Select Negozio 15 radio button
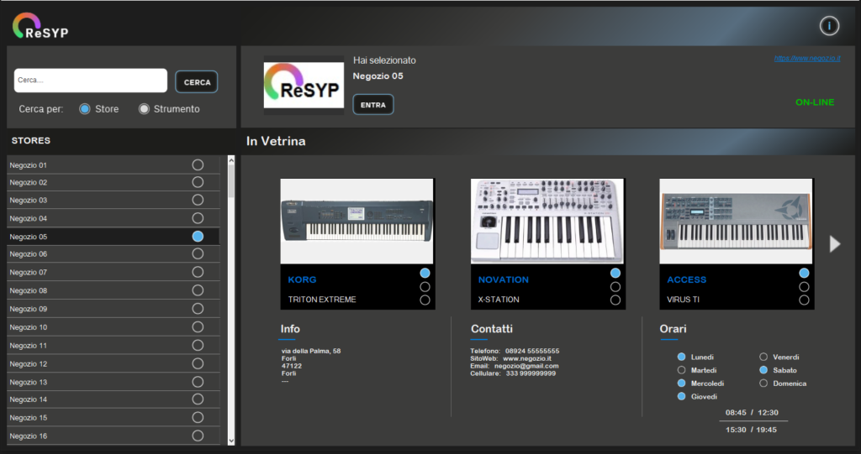 pyautogui.click(x=198, y=417)
